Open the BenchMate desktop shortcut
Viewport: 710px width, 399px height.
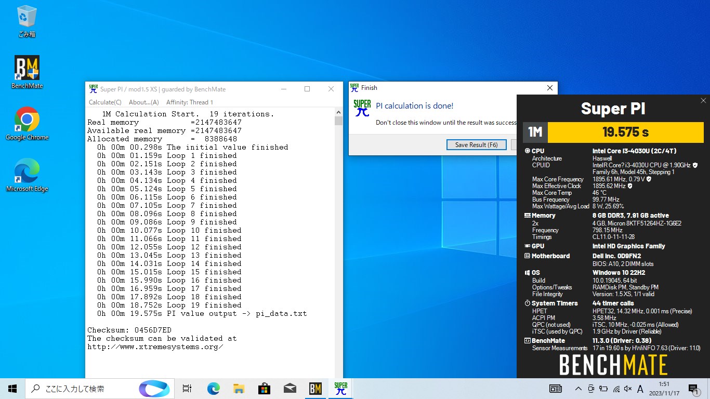27,72
